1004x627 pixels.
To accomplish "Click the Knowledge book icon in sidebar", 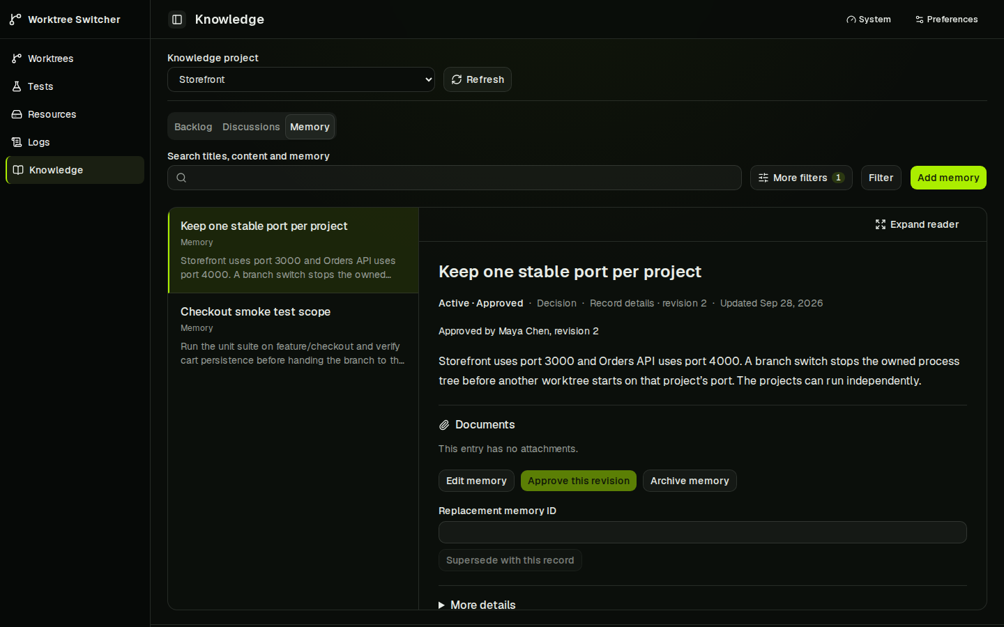I will coord(18,170).
